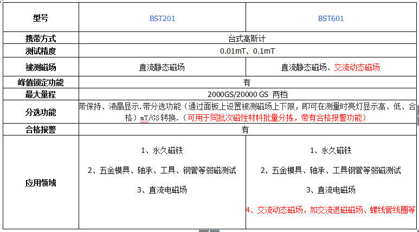Click the 带保持、液晶显示 description line

point(248,107)
